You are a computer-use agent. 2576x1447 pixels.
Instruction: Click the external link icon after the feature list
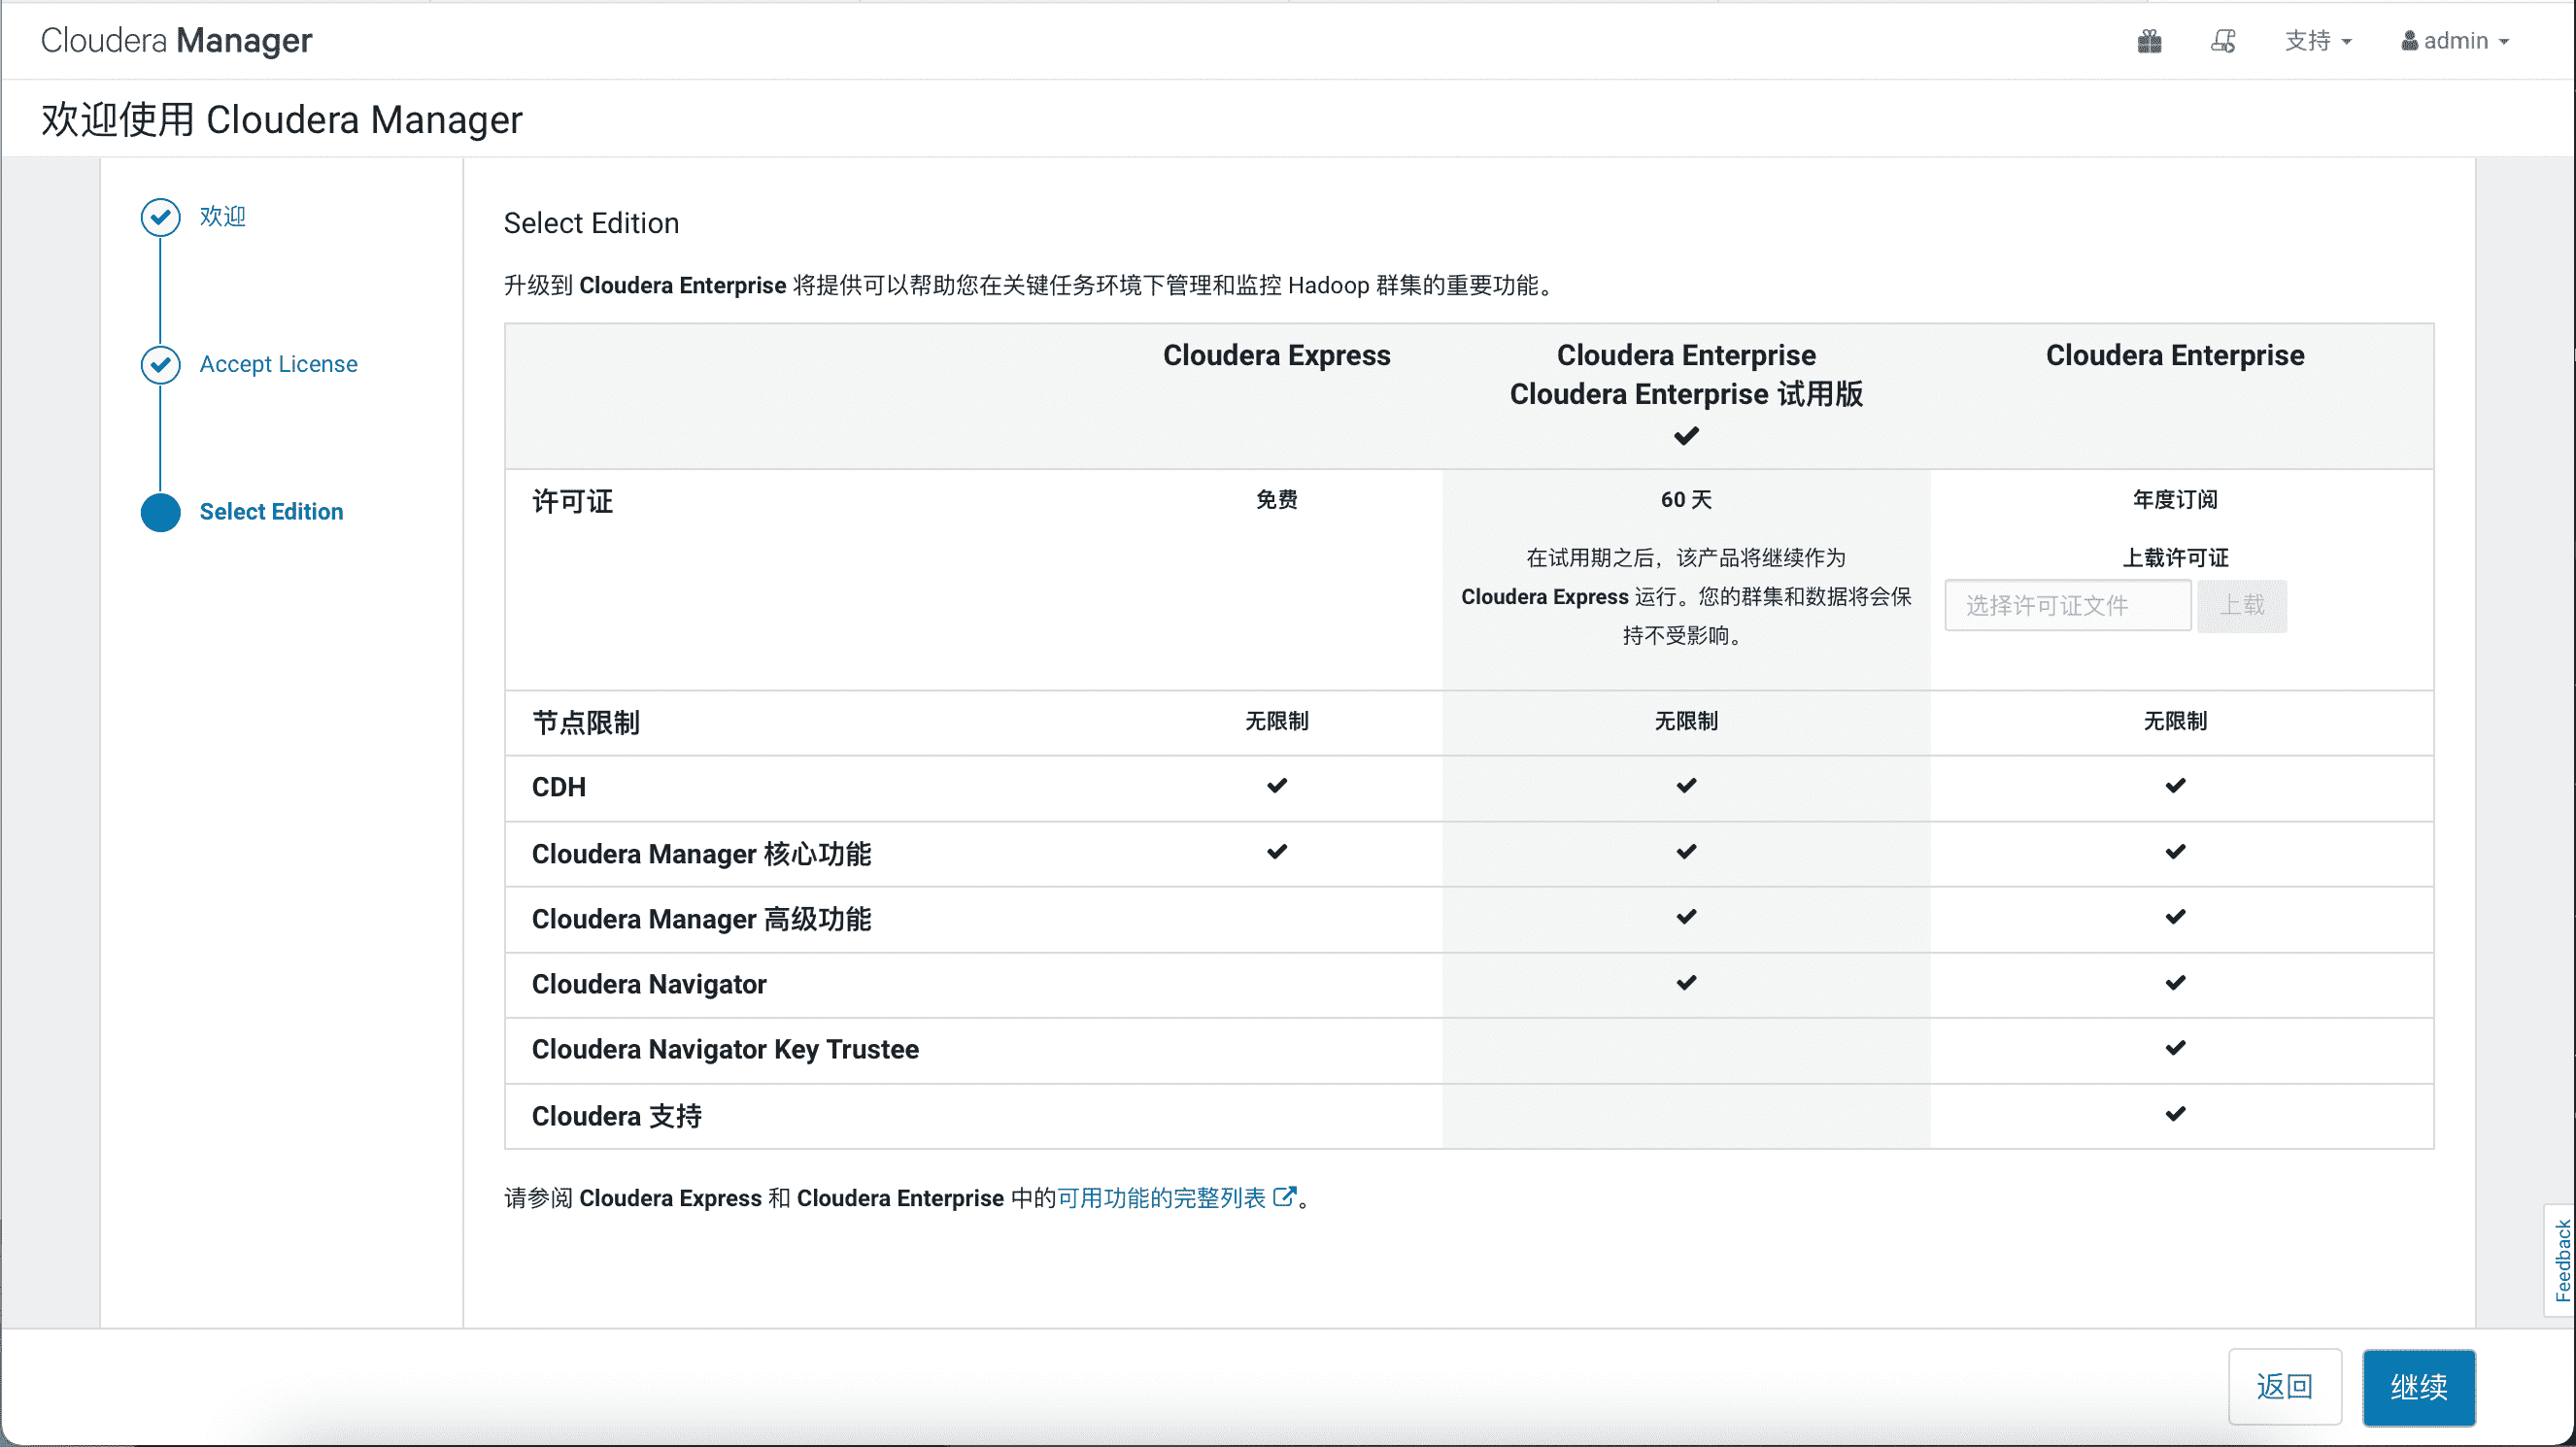(1284, 1197)
